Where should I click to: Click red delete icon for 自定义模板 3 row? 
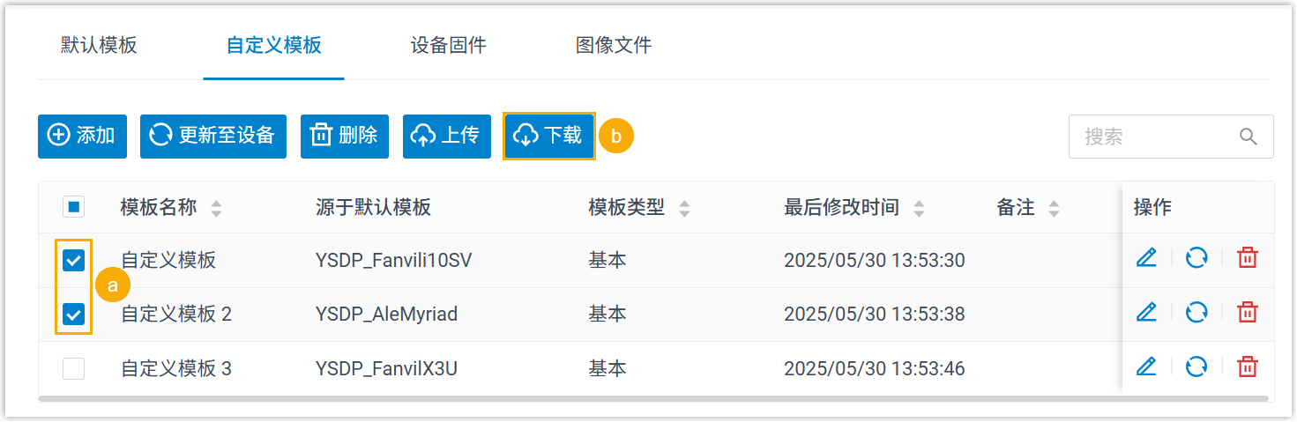coord(1247,366)
